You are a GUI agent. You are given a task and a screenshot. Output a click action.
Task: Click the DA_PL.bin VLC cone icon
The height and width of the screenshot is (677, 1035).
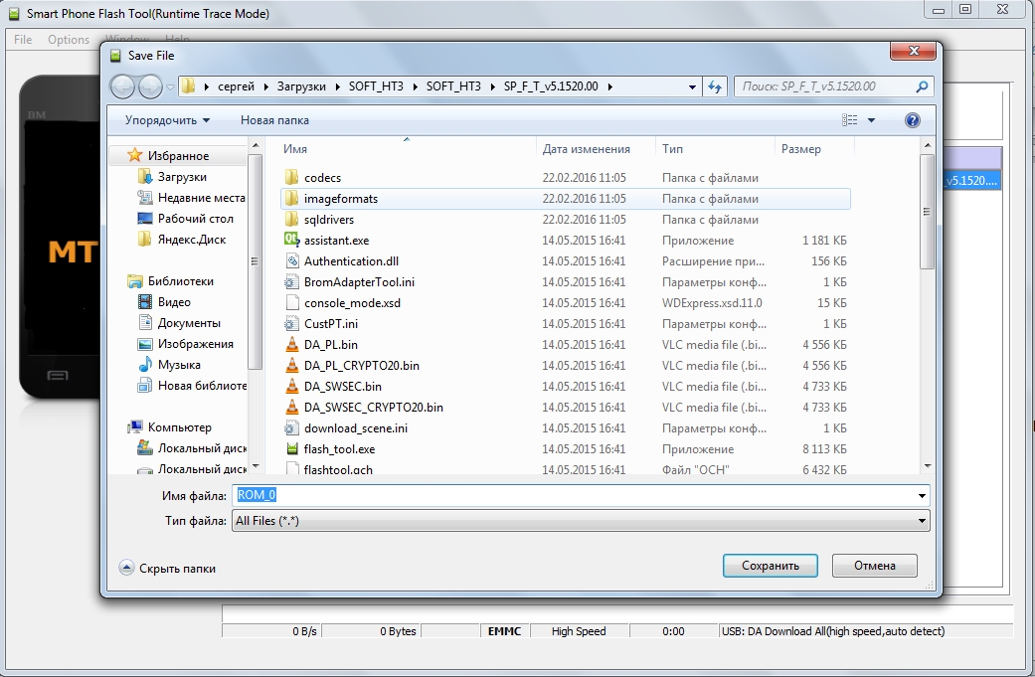click(x=291, y=344)
